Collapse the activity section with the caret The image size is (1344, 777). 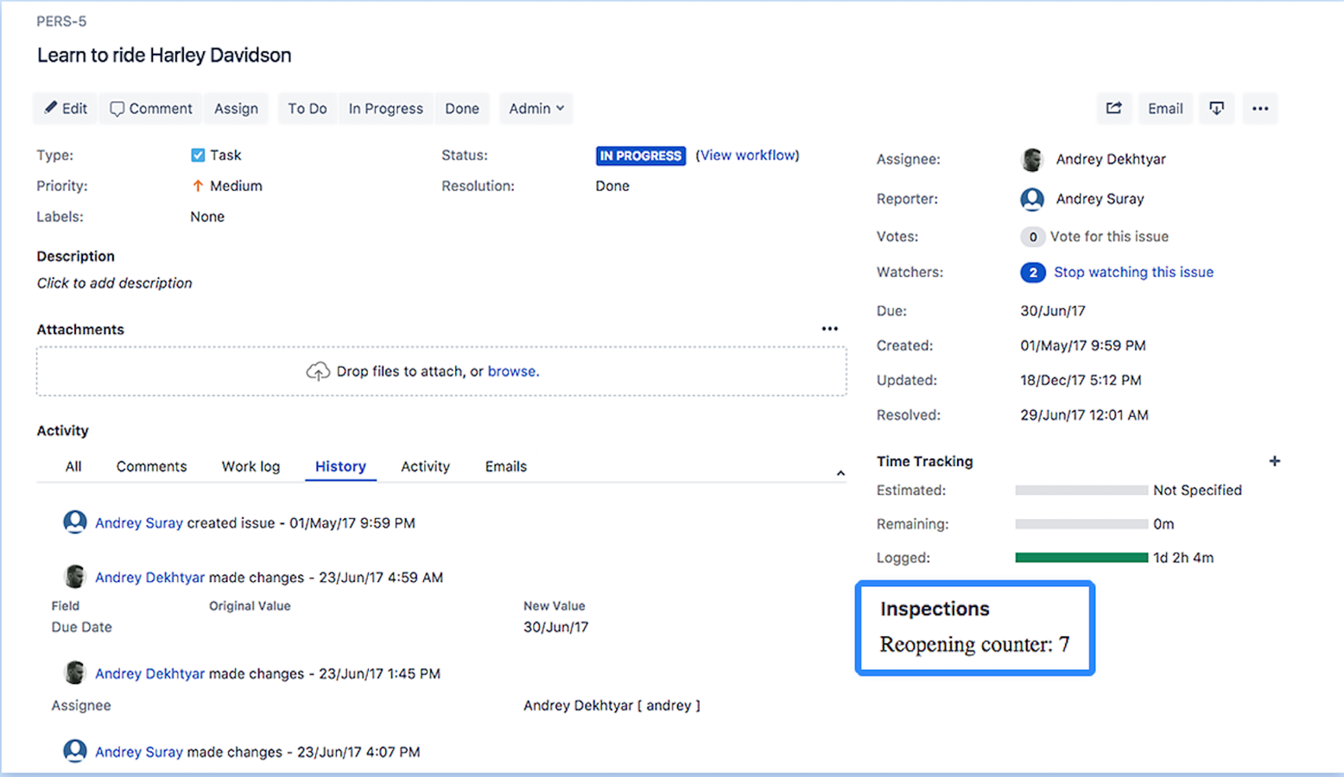point(840,473)
